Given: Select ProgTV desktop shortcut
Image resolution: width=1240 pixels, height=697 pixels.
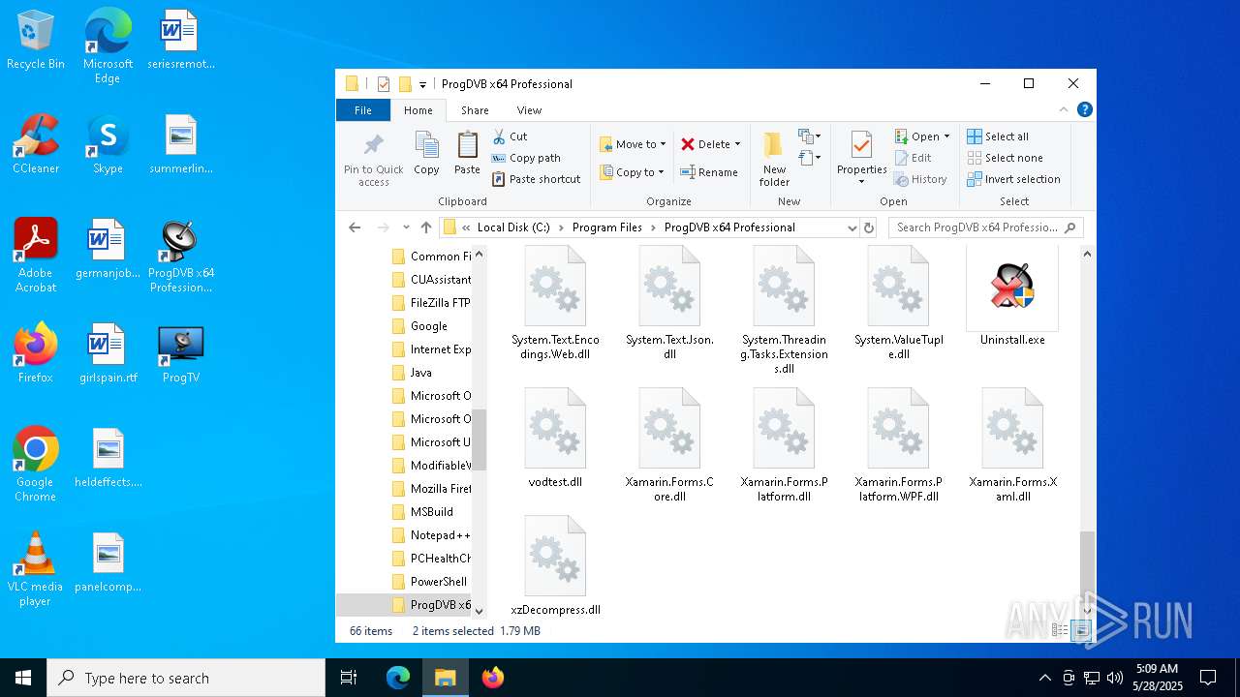Looking at the screenshot, I should click(x=181, y=354).
